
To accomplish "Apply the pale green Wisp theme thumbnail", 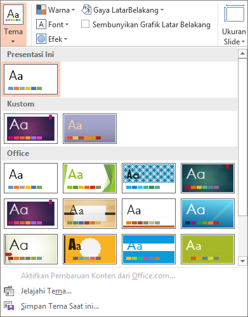I will tap(30, 249).
